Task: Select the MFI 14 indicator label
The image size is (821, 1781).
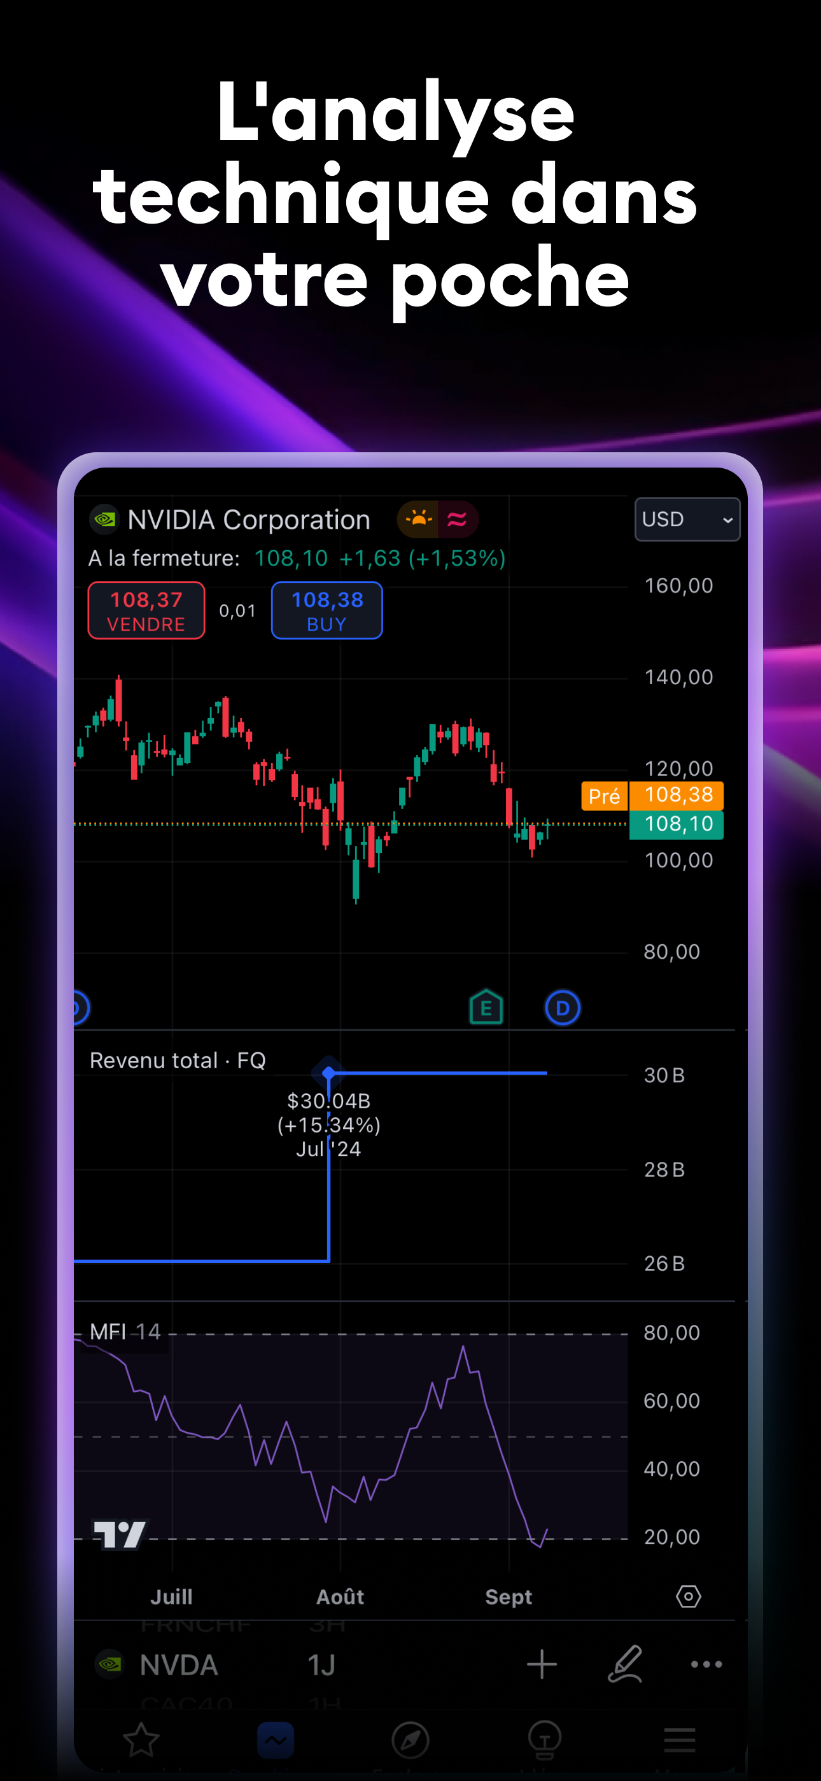Action: [125, 1331]
